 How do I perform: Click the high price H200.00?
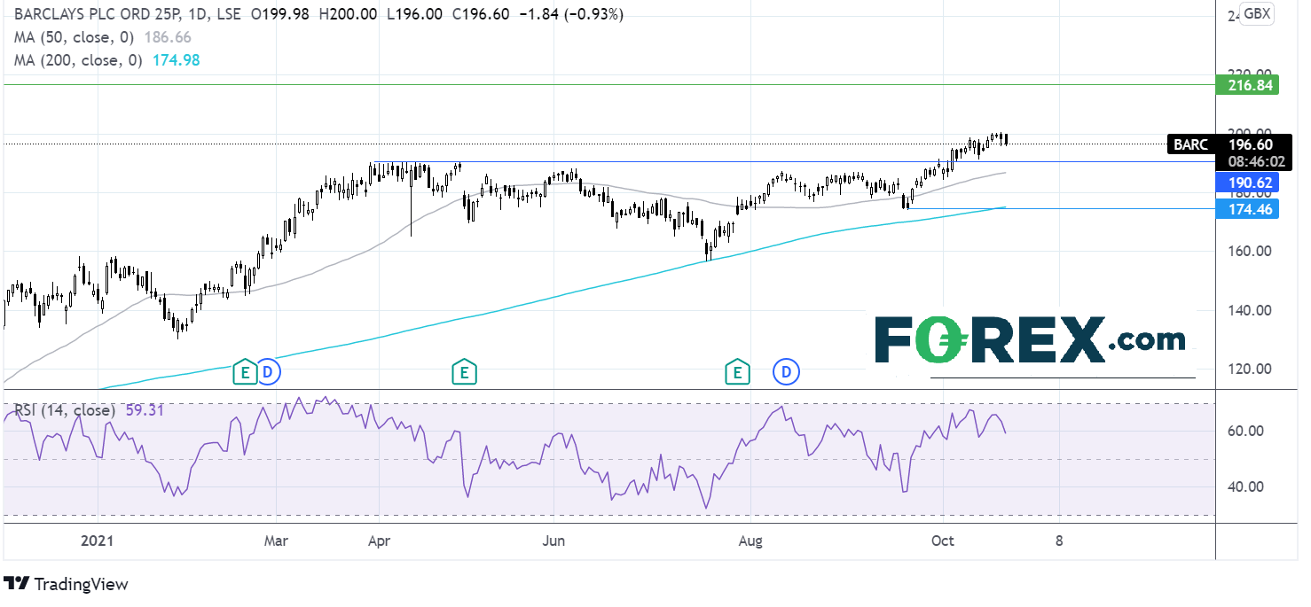tap(349, 14)
